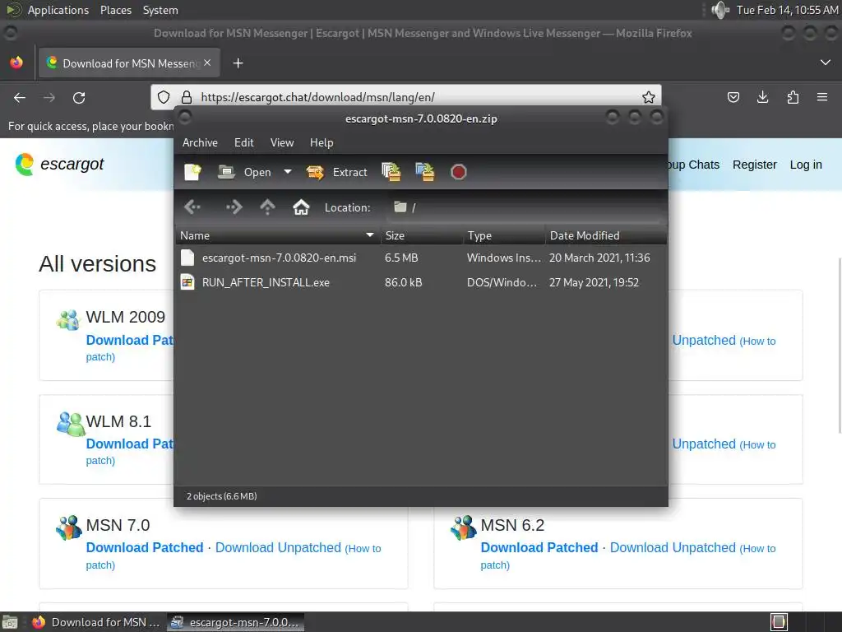The width and height of the screenshot is (842, 632).
Task: Reload the Firefox page
Action: point(79,98)
